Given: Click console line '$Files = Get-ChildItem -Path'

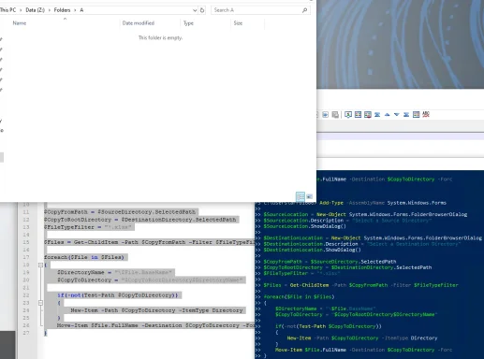Looking at the screenshot, I should (361, 285).
